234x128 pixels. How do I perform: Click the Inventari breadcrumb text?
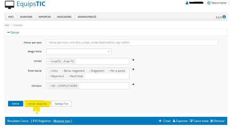tap(18, 25)
